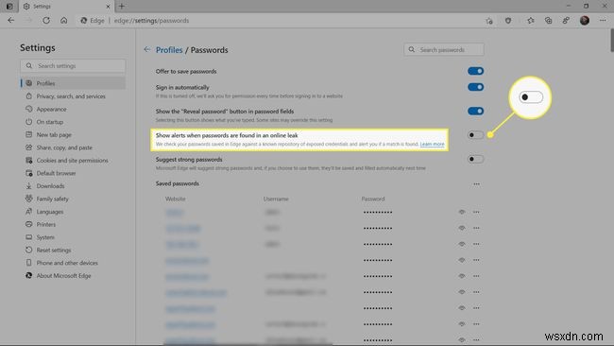Add this page to favorites icon
Viewport: 614px width, 346px height.
coord(489,21)
